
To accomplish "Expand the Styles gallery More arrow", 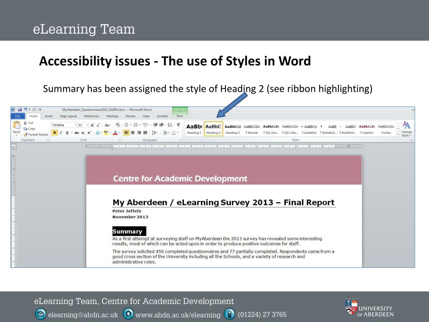I will tap(398, 134).
